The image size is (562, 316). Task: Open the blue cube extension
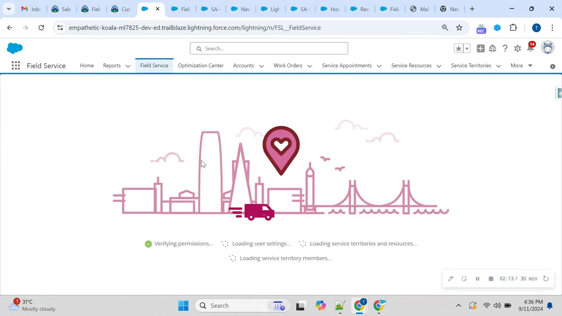click(x=497, y=28)
